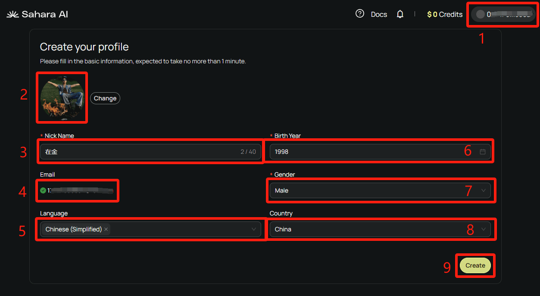Remove the Chinese (Simplified) language tag
The image size is (540, 296).
106,229
